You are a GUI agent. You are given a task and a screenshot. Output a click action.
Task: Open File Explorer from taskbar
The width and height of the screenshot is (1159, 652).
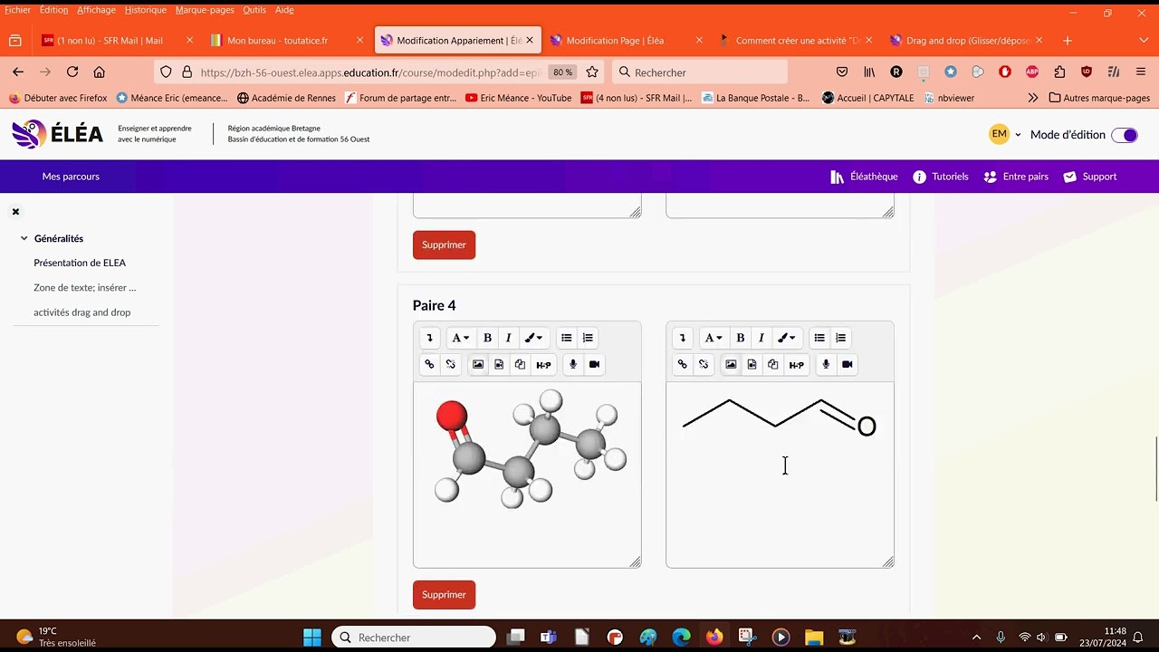coord(813,638)
